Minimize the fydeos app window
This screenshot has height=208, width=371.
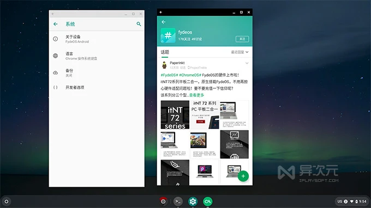(x=234, y=13)
